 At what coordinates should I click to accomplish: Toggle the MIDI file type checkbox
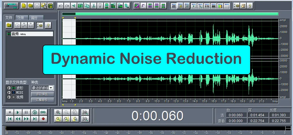click(9, 92)
